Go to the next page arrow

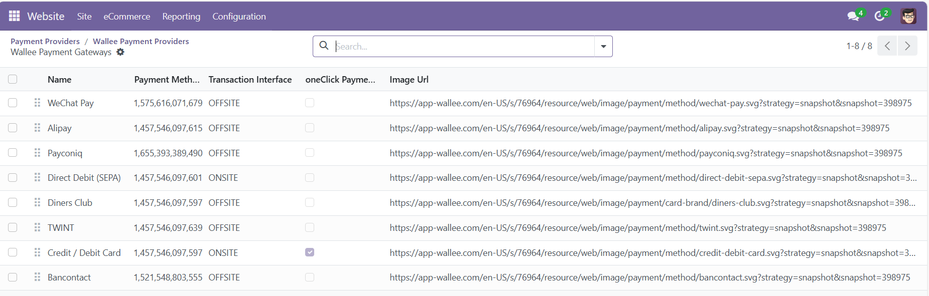907,46
